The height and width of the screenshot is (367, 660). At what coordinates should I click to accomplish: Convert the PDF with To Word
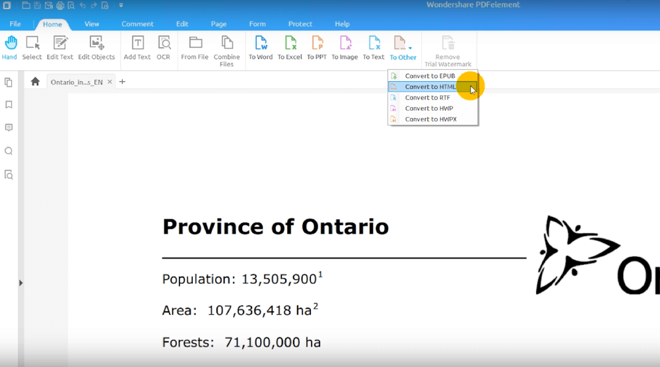pyautogui.click(x=260, y=48)
